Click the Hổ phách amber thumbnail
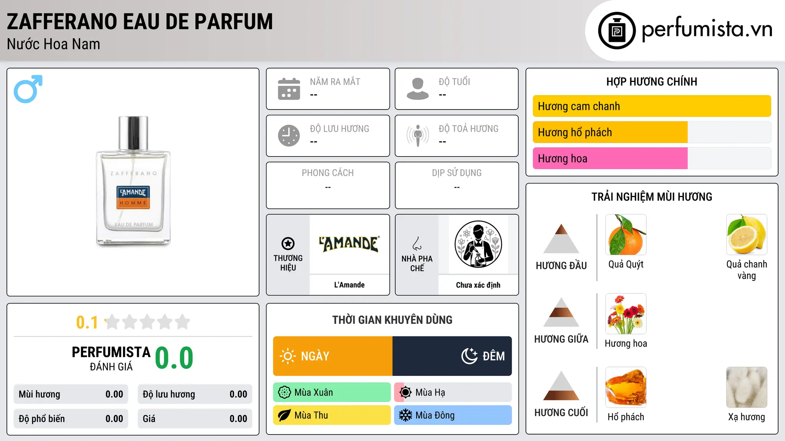Screen dimensions: 785x441 [626, 387]
